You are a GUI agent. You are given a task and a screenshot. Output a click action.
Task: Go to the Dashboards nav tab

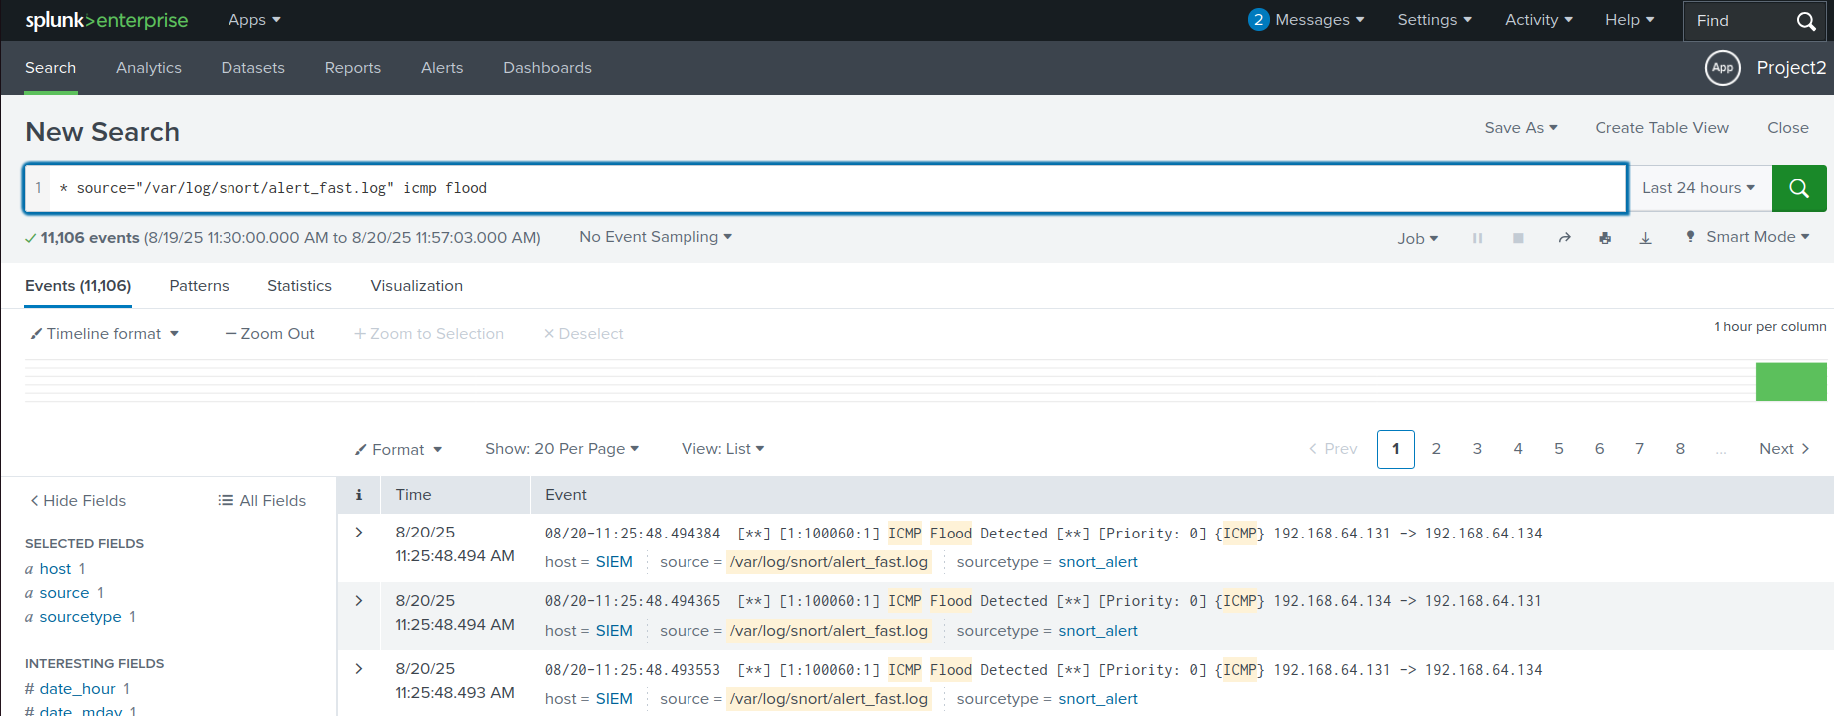547,68
